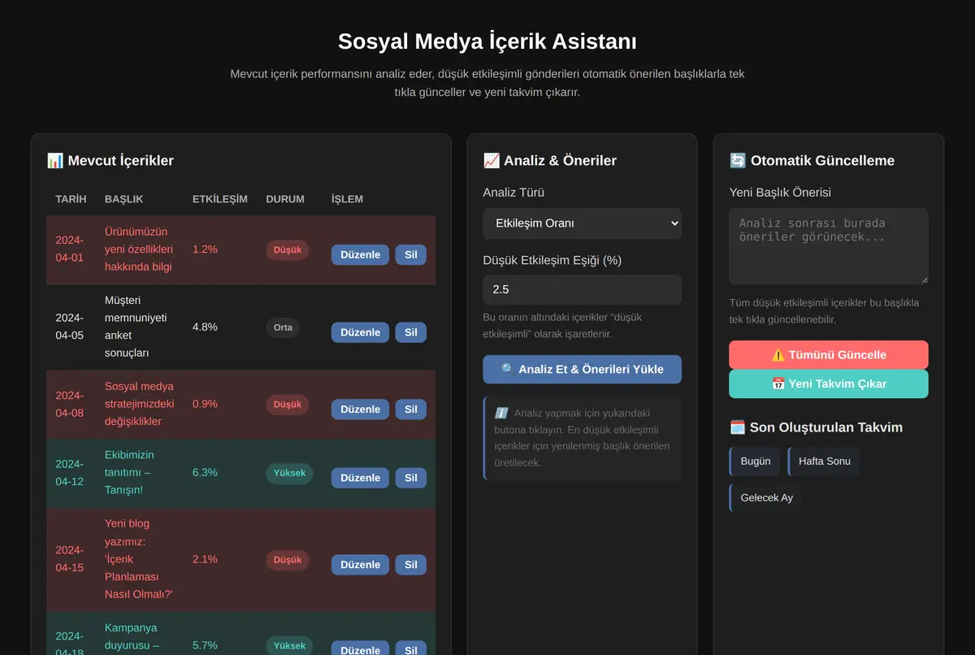Click the Düşük badge on the 2024-04-08 row
Screen dimensions: 975x655
click(x=288, y=405)
